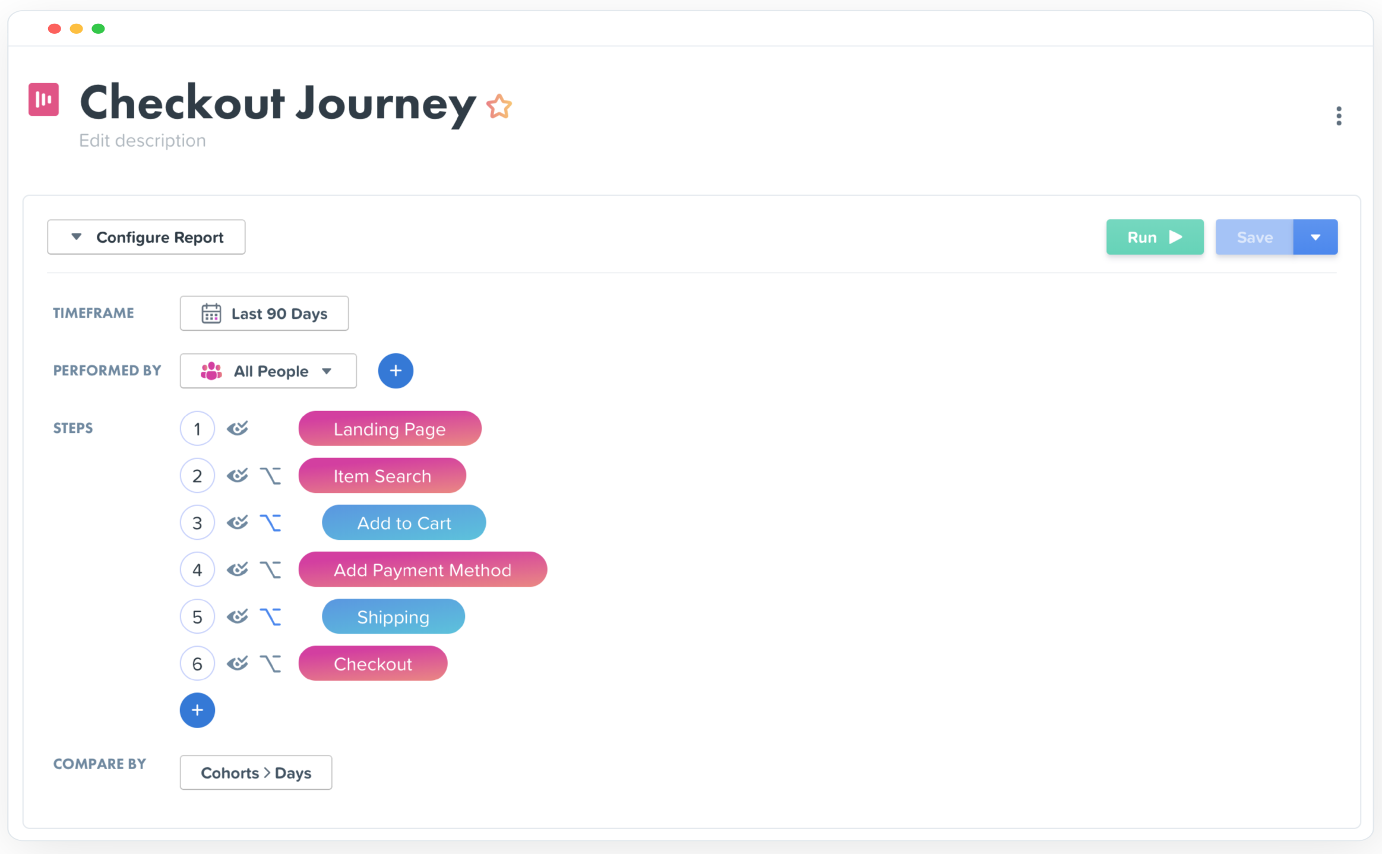1382x854 pixels.
Task: Open the Last 90 Days timeframe picker
Action: tap(264, 314)
